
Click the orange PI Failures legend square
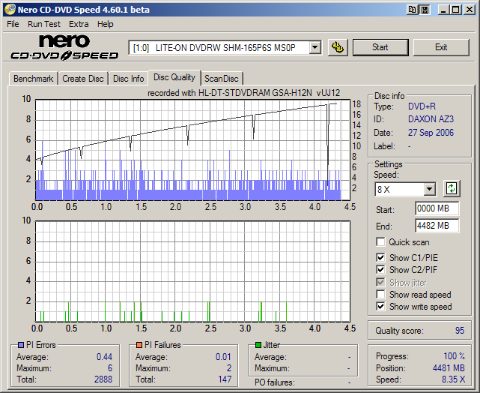point(139,345)
